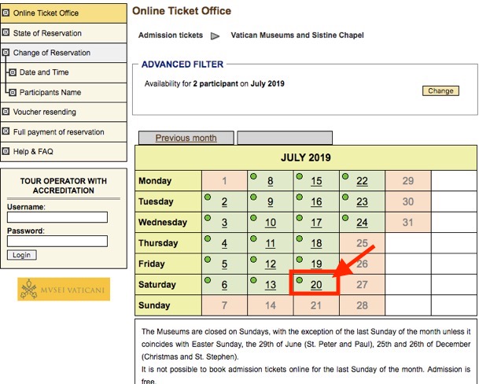This screenshot has width=490, height=384.
Task: Select July 12 date link
Action: click(x=271, y=264)
